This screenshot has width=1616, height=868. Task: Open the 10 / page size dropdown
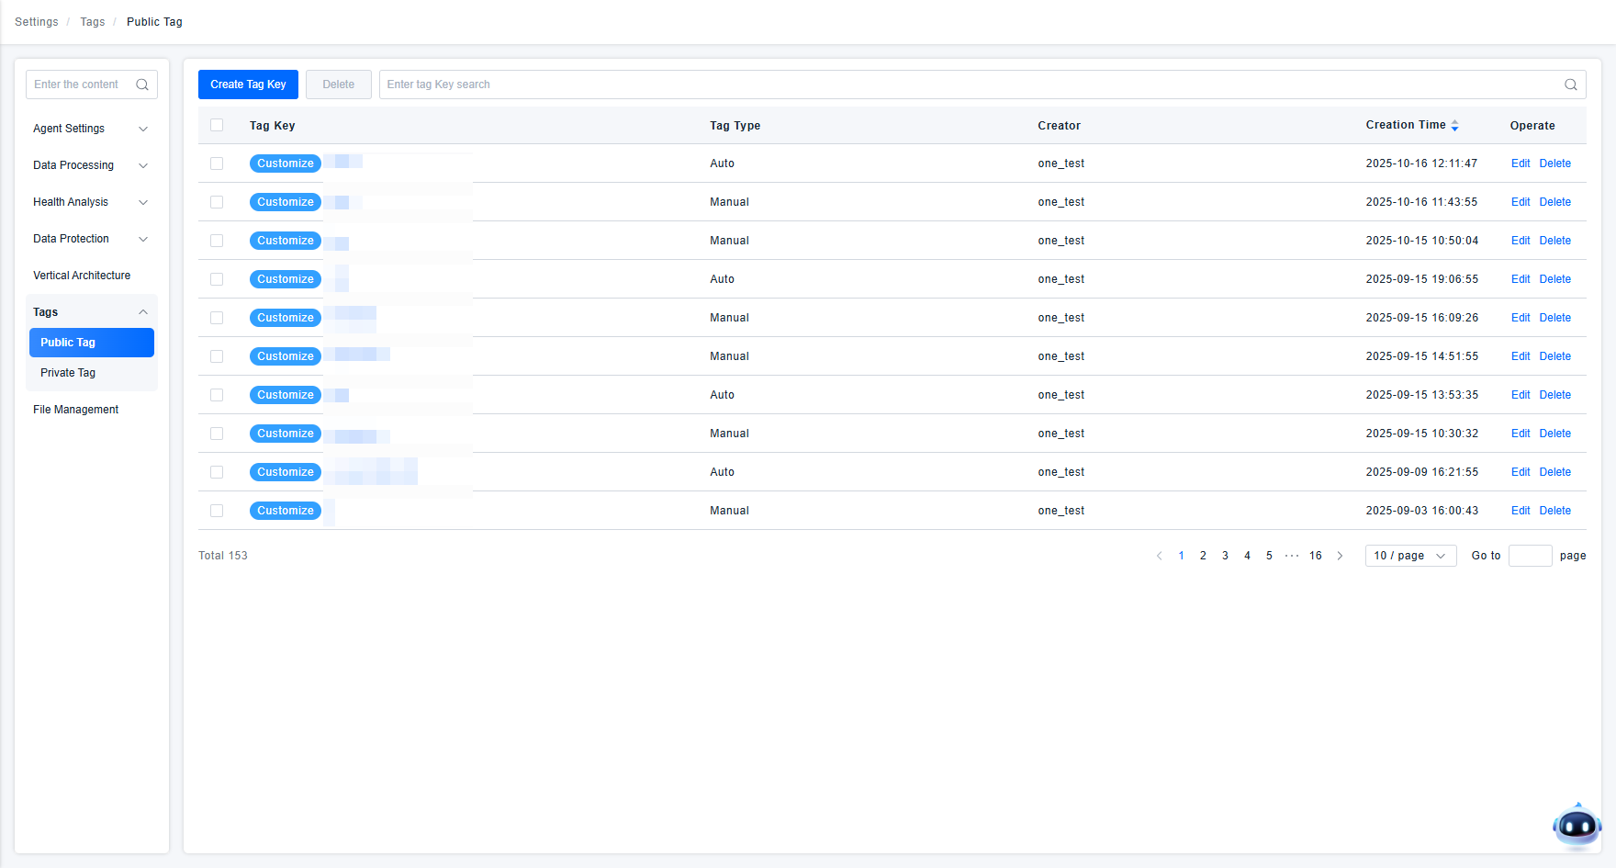click(x=1409, y=556)
